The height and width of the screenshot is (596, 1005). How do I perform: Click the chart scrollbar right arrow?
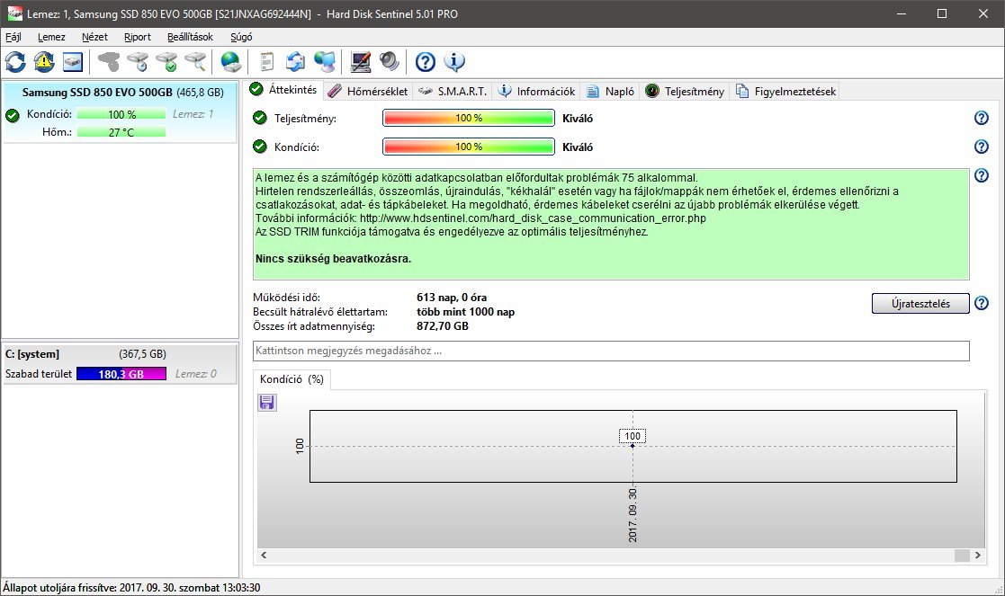pos(977,555)
